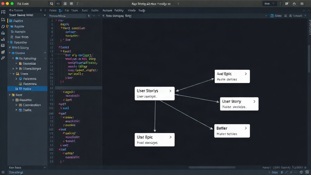311x175 pixels.
Task: Select the Decodis tree folder
Action: pyautogui.click(x=29, y=63)
